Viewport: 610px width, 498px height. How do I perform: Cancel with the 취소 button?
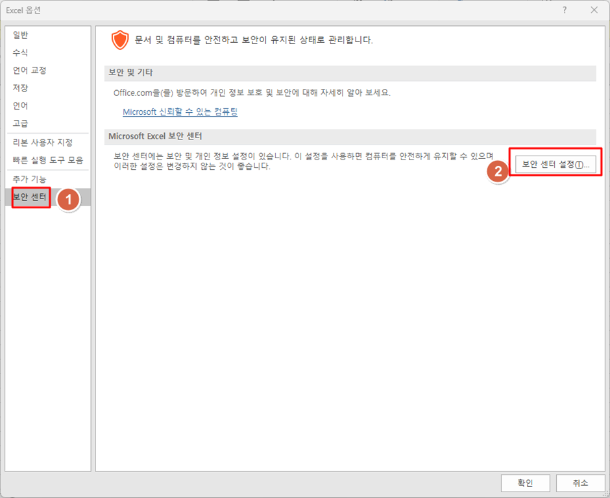(580, 483)
